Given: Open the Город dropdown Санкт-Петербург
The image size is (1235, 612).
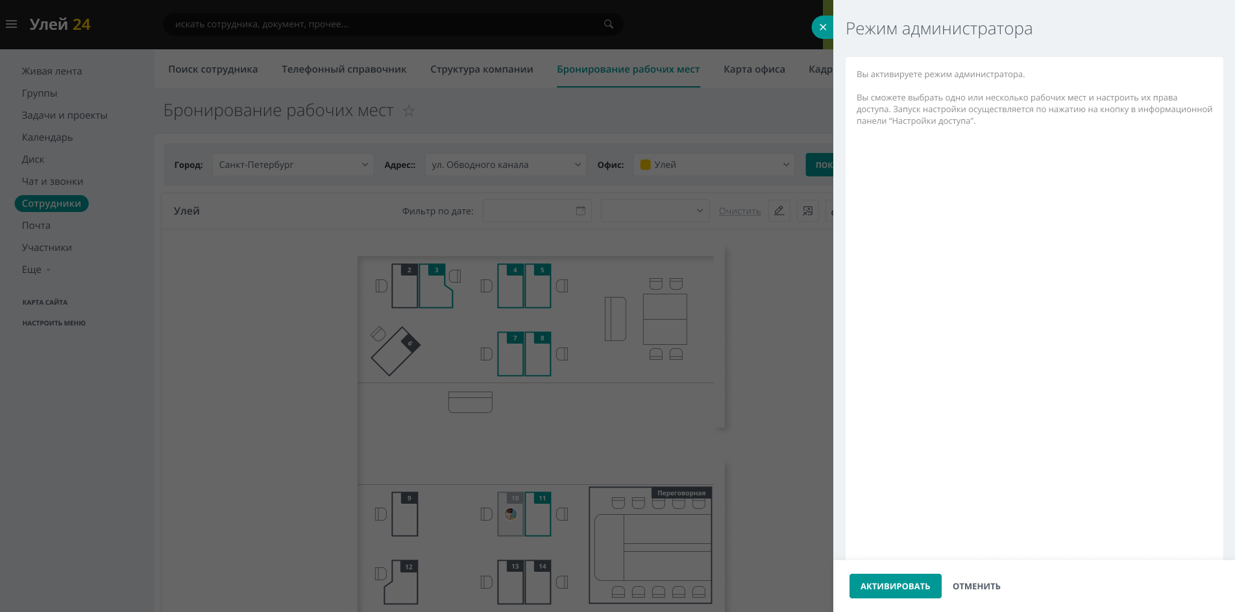Looking at the screenshot, I should (293, 165).
